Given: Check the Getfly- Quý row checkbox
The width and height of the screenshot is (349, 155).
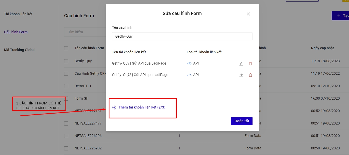Looking at the screenshot, I should (66, 61).
